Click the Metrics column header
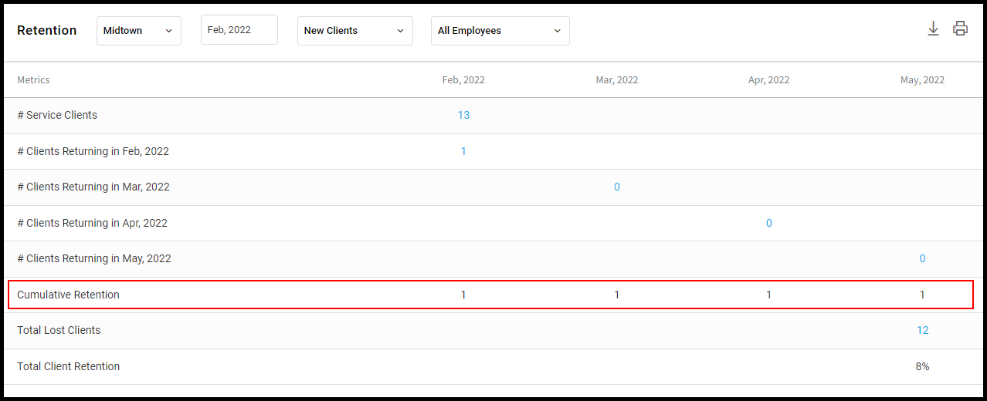Screen dimensions: 987x401 (x=33, y=80)
